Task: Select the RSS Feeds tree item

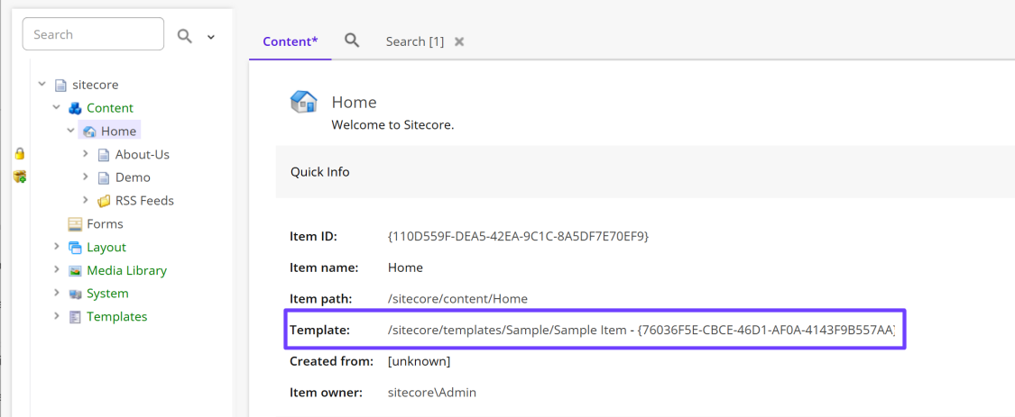Action: [144, 201]
